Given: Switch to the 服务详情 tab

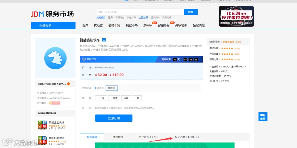Looking at the screenshot, I should click(92, 137).
